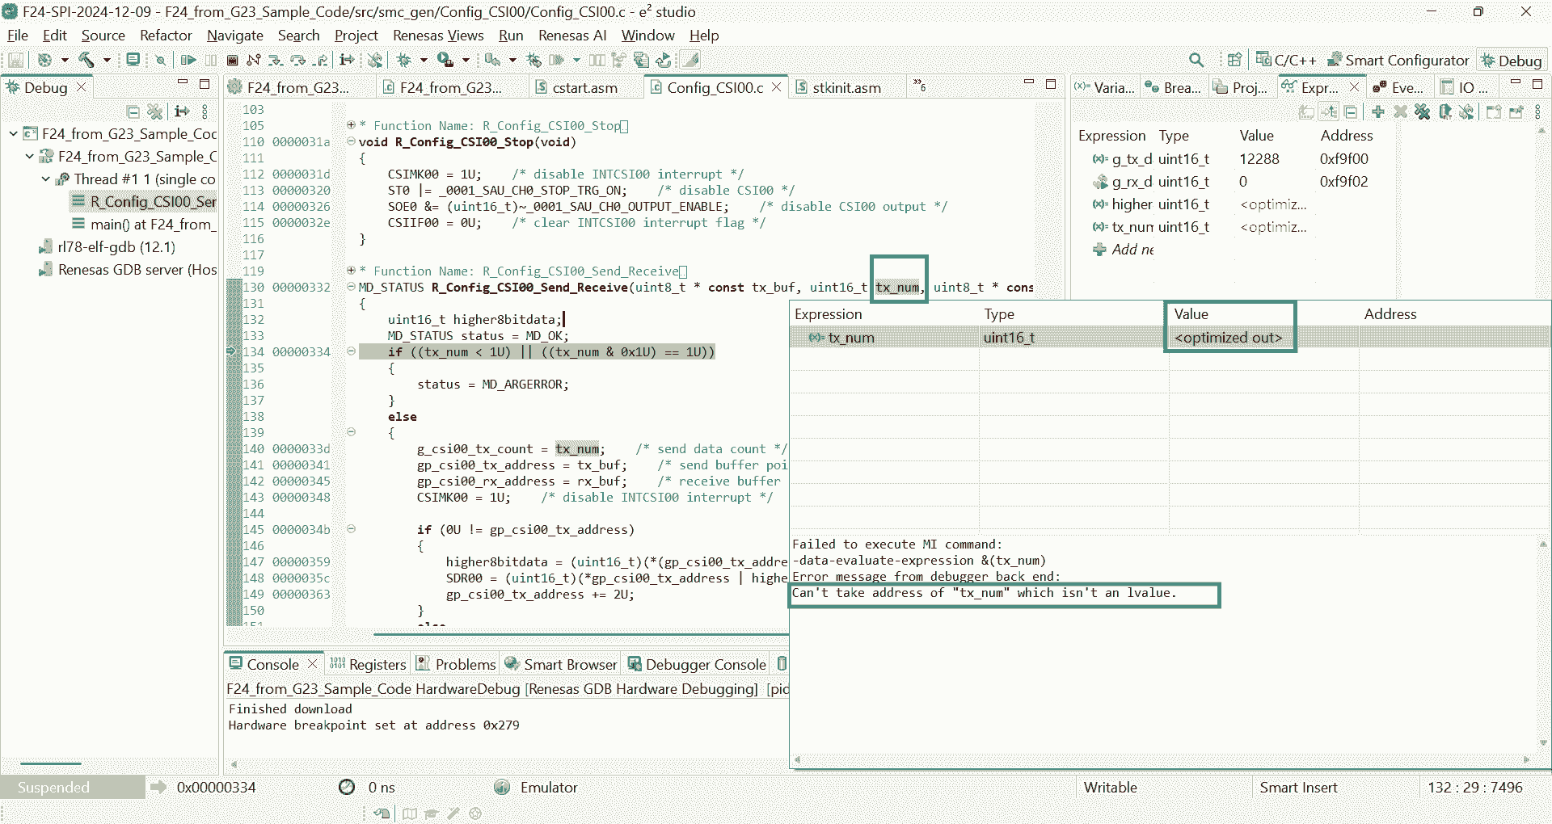Open the Renesas Views menu
The image size is (1552, 824).
(x=437, y=36)
